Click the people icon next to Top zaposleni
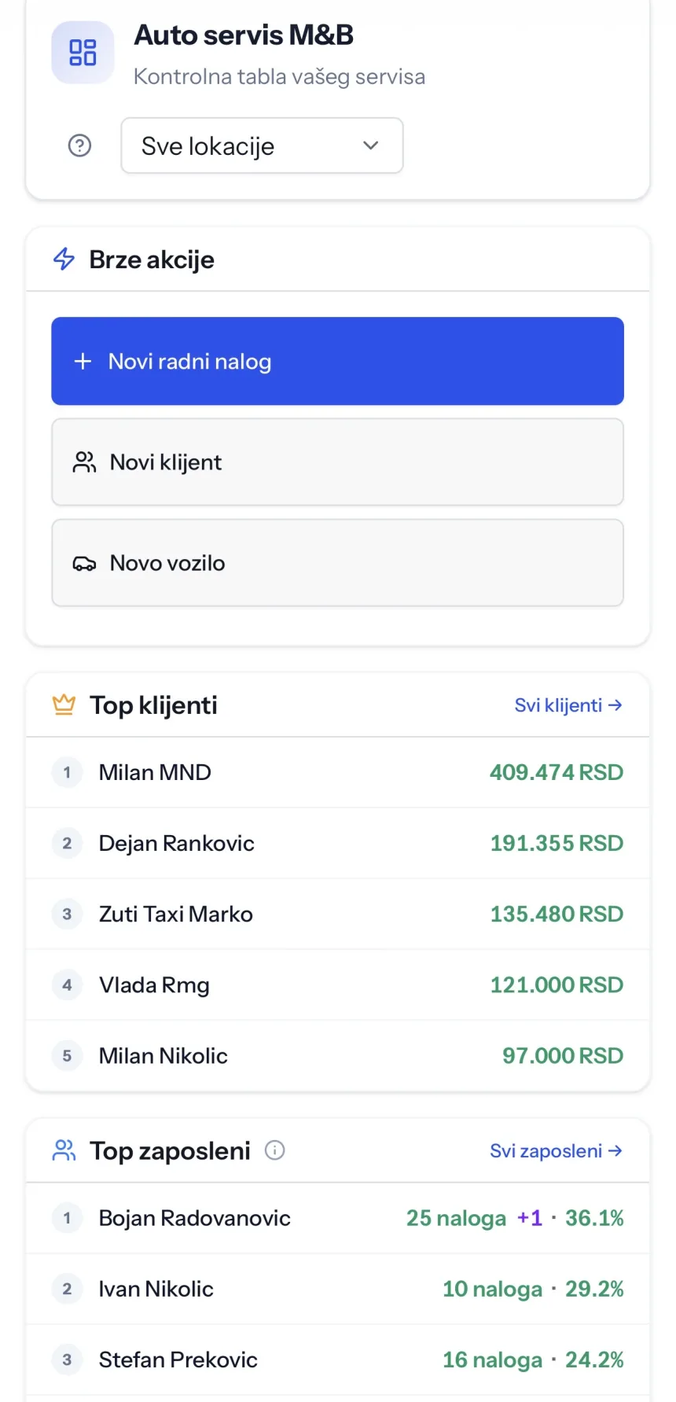The width and height of the screenshot is (676, 1402). [64, 1150]
